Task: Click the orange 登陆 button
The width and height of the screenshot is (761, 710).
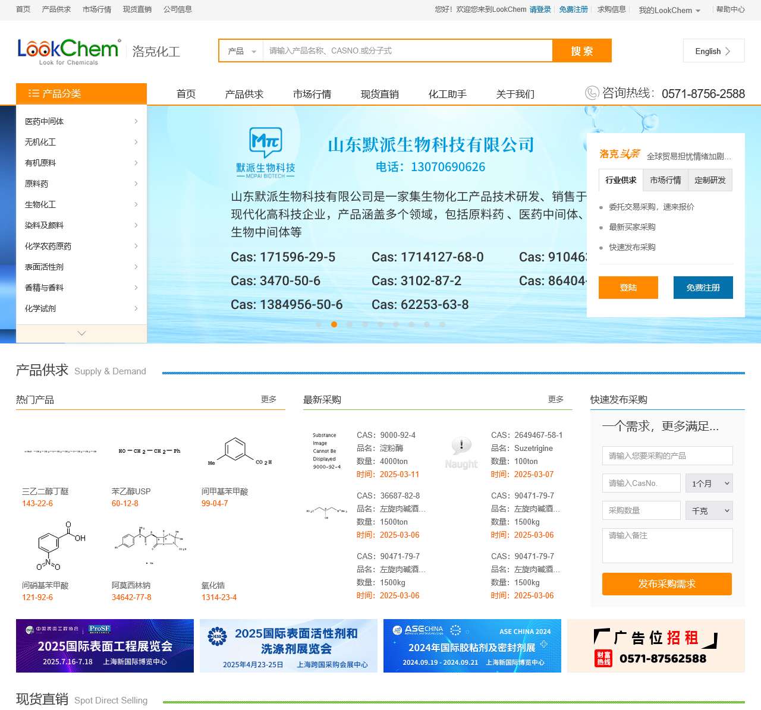Action: pyautogui.click(x=628, y=288)
